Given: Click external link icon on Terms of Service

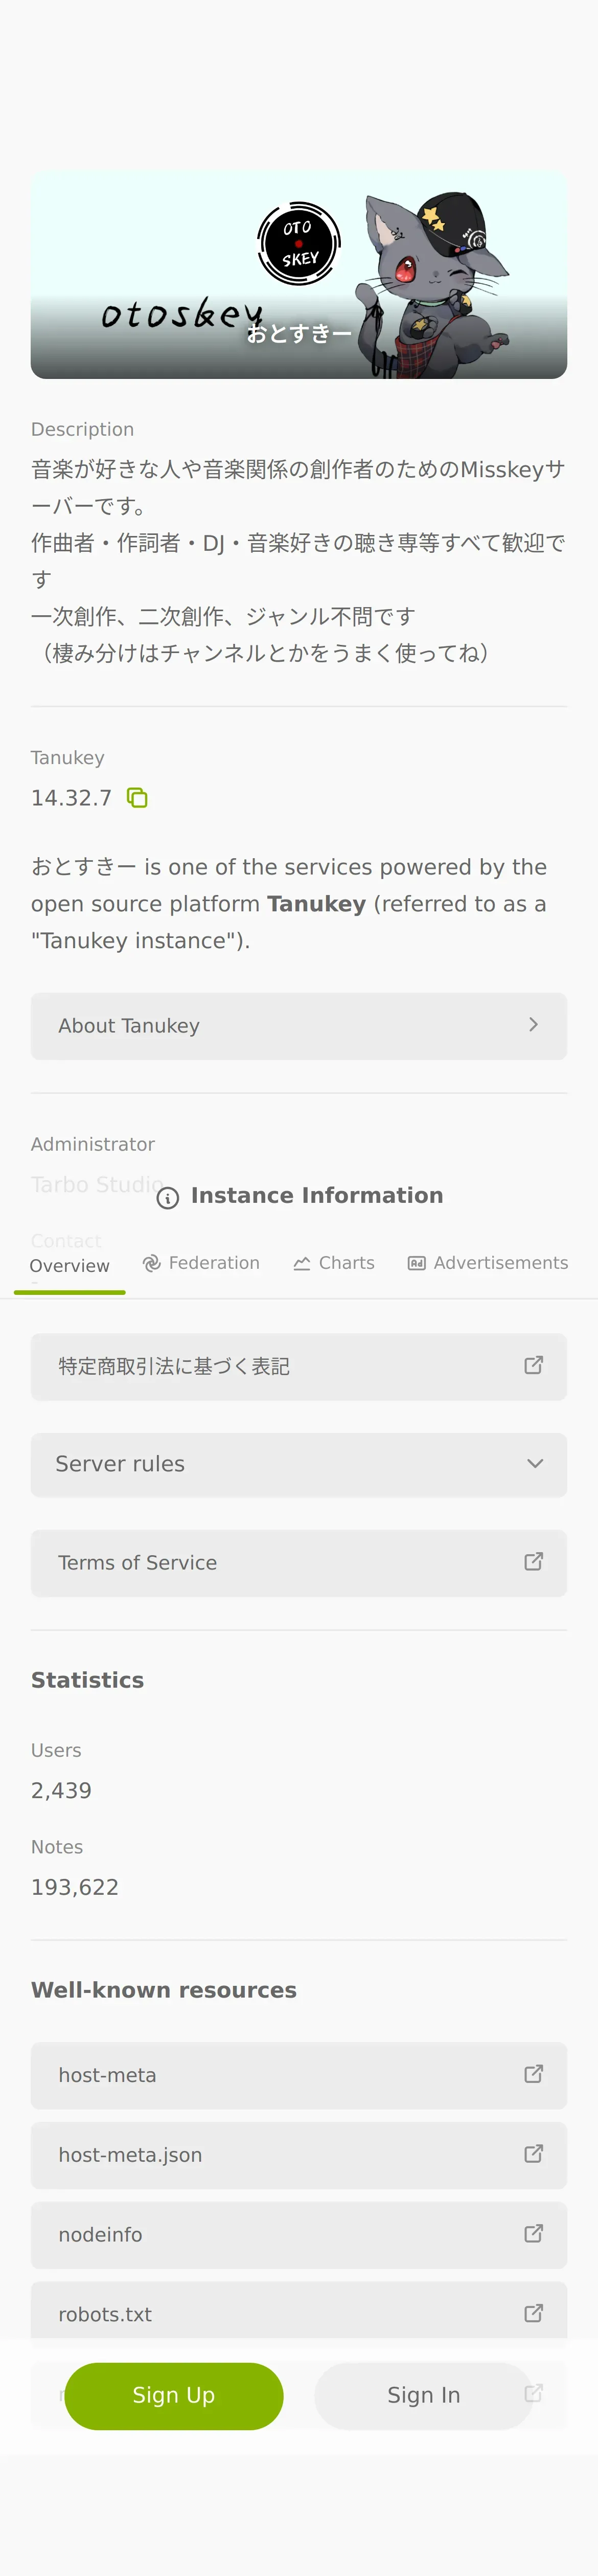Looking at the screenshot, I should [534, 1561].
